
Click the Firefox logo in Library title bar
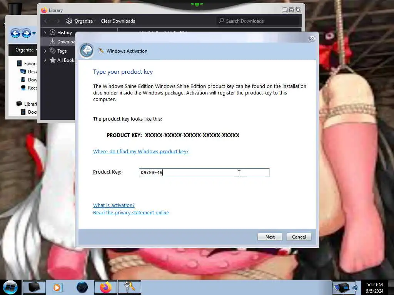tap(44, 10)
